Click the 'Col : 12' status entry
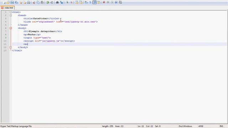228x128 pixels. [150, 126]
